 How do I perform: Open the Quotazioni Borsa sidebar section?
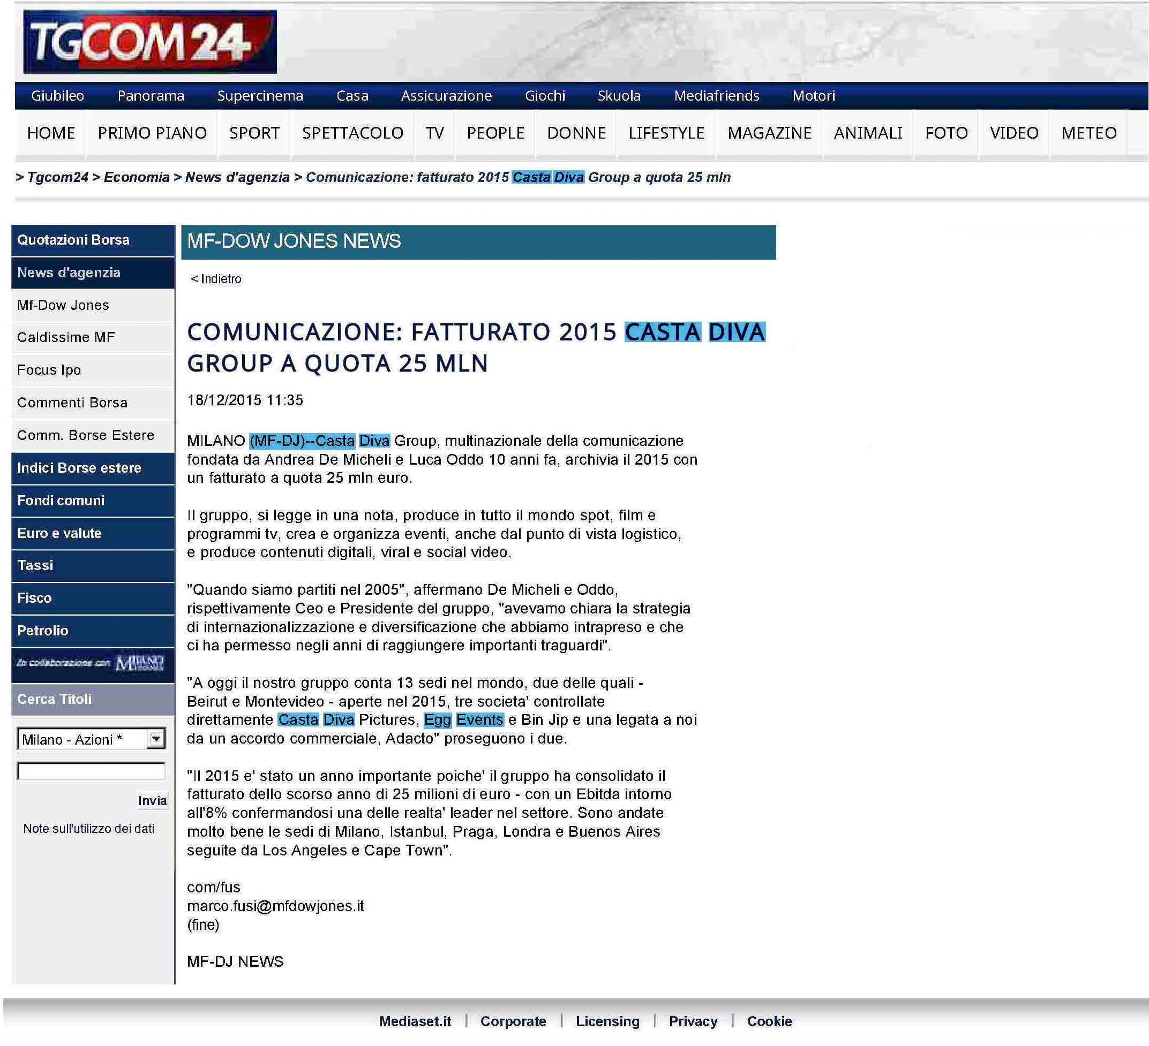[73, 240]
